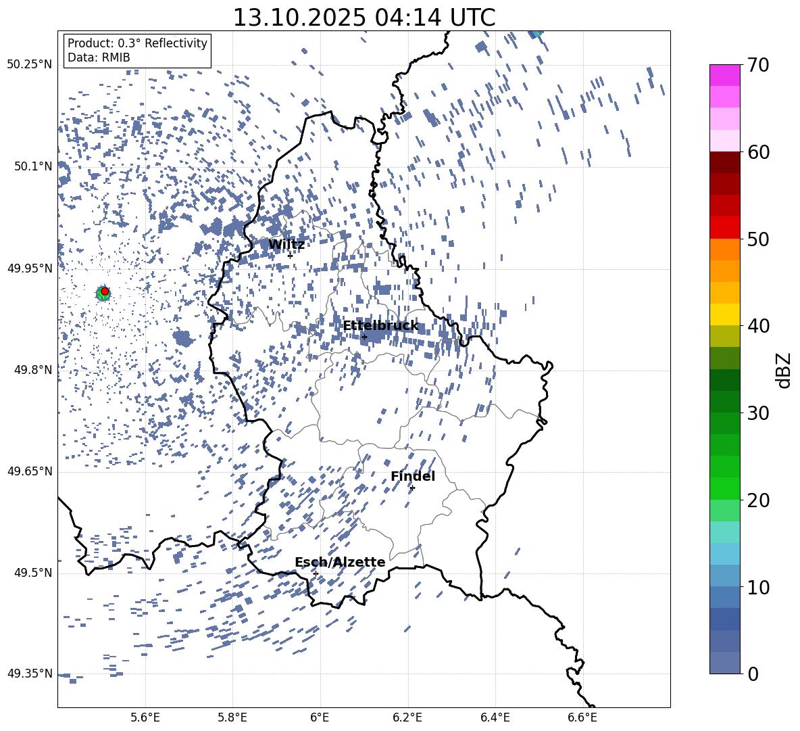The image size is (800, 731).
Task: Click the Esch/Alzette station cross marker
Action: click(316, 573)
